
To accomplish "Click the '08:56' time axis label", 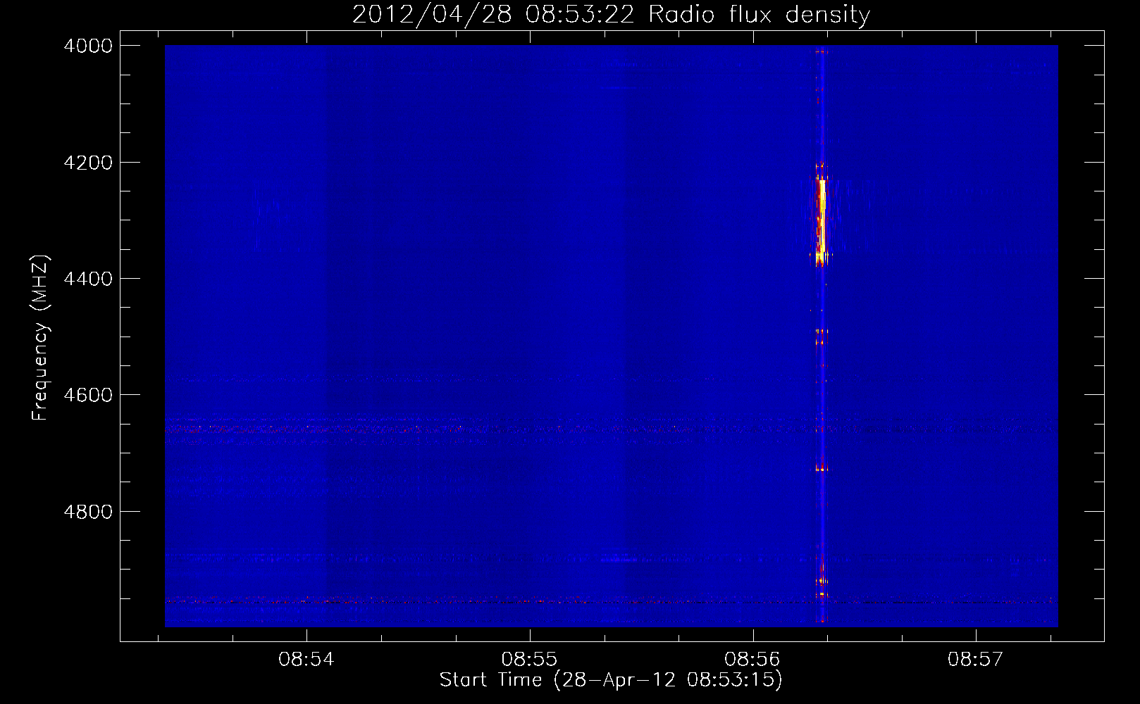I will click(x=752, y=660).
